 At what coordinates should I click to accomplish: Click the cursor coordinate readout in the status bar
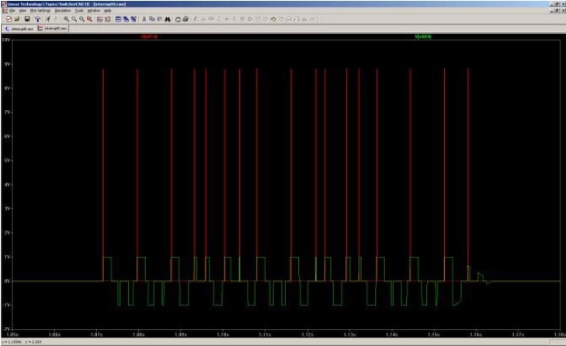point(23,341)
